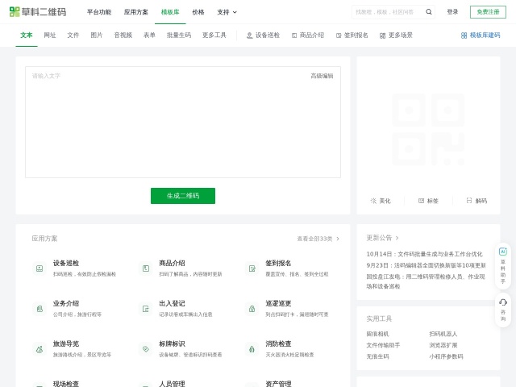Click the 设备巡检 toolbar icon
516x387 pixels.
pyautogui.click(x=249, y=35)
